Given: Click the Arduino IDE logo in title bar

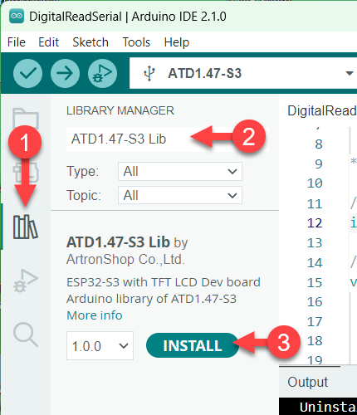Looking at the screenshot, I should click(x=17, y=16).
